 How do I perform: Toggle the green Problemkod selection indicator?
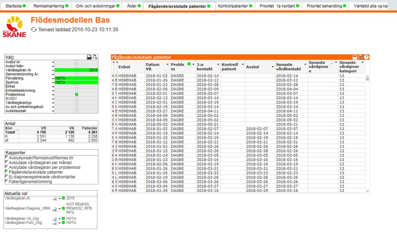coord(76,94)
